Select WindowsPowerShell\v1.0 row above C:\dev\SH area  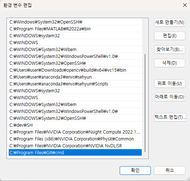[x=75, y=111]
